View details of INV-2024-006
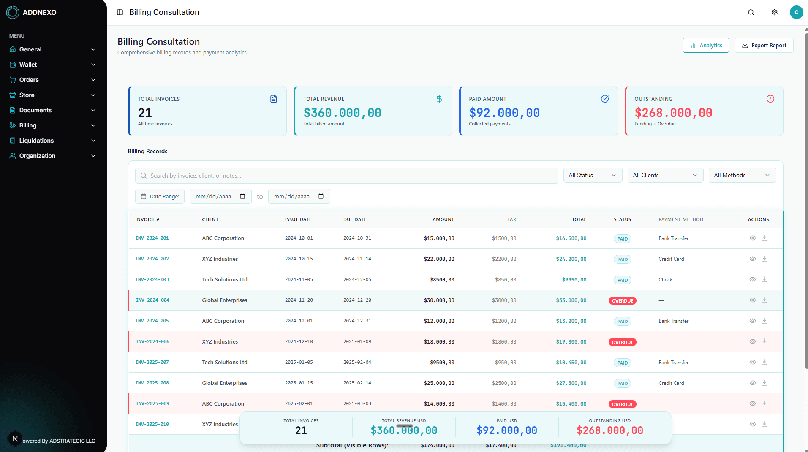 coord(753,341)
